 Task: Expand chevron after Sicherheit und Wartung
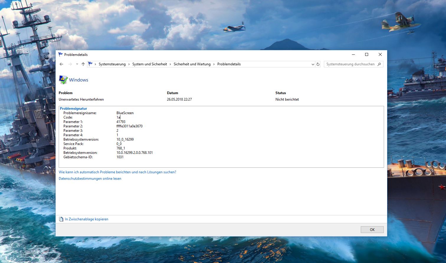[x=214, y=64]
